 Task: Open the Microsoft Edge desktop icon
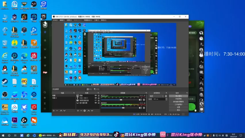pyautogui.click(x=24, y=57)
